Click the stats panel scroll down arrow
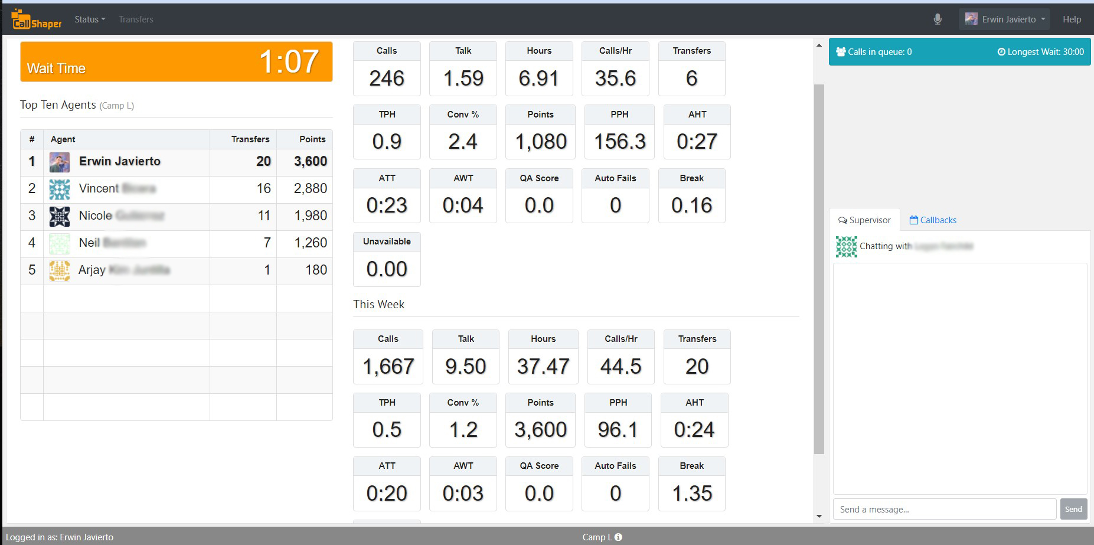 pyautogui.click(x=819, y=516)
